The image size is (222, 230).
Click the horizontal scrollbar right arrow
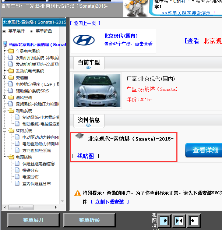(x=56, y=207)
